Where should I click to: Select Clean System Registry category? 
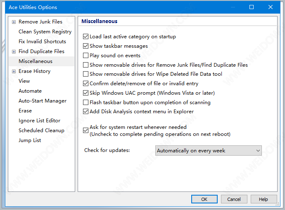[45, 32]
